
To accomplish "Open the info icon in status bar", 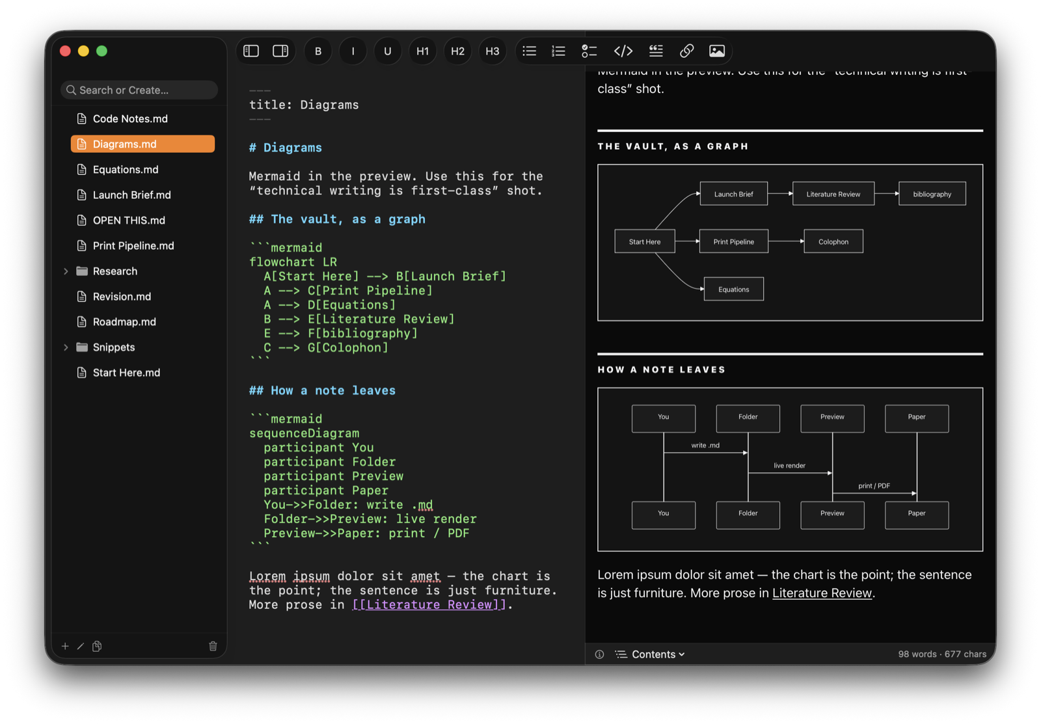I will (x=600, y=654).
